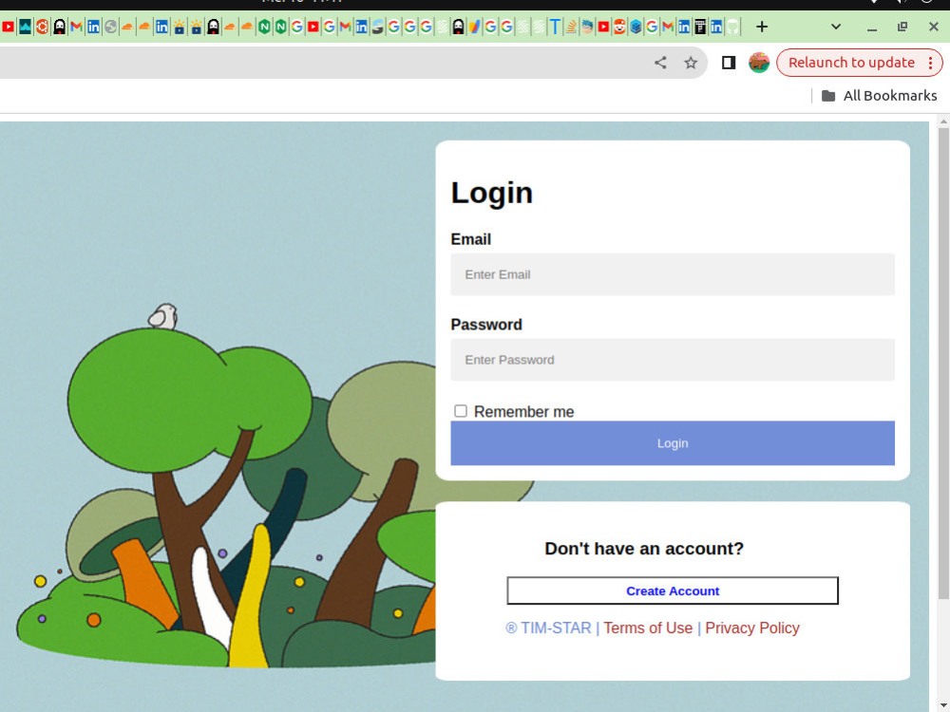Image resolution: width=950 pixels, height=712 pixels.
Task: Click the "Don't have an account?" text
Action: point(643,549)
